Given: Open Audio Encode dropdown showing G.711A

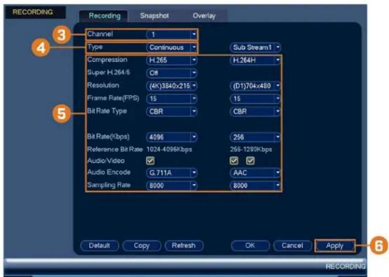Looking at the screenshot, I should pos(172,173).
